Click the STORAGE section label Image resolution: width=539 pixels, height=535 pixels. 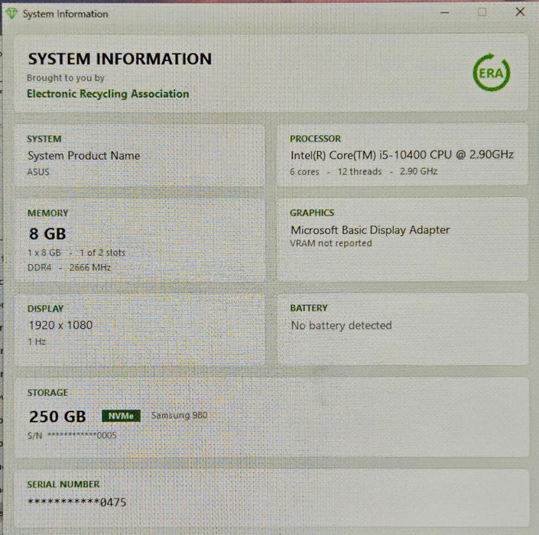[x=47, y=392]
